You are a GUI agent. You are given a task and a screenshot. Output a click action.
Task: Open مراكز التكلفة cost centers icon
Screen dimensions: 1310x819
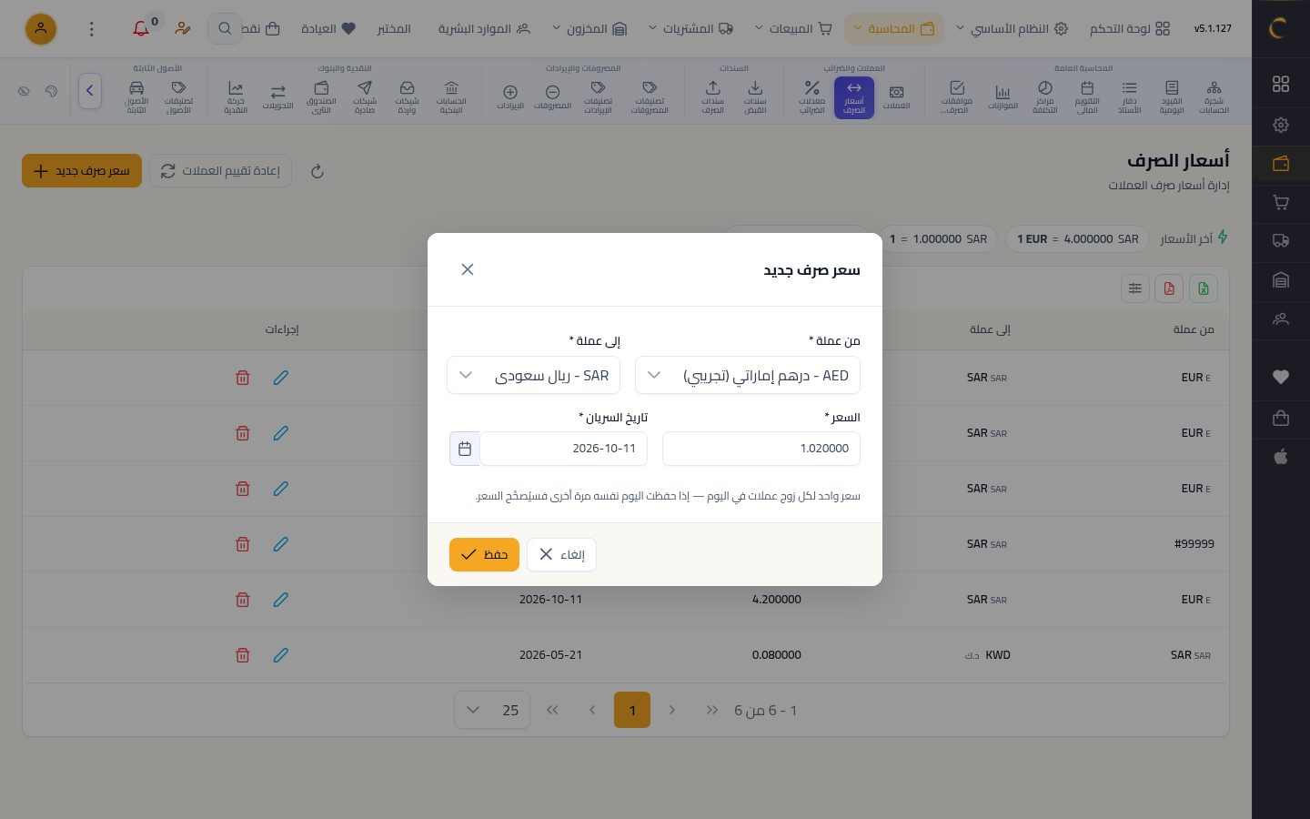point(1045,97)
